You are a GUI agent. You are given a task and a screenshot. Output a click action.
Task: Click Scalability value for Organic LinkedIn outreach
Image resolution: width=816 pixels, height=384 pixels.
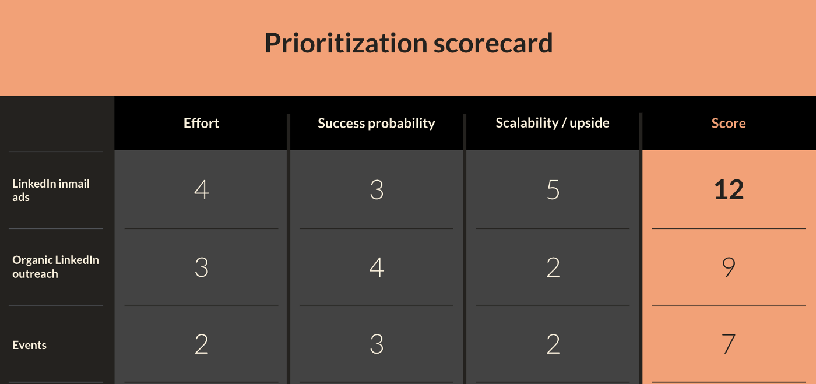pos(553,267)
